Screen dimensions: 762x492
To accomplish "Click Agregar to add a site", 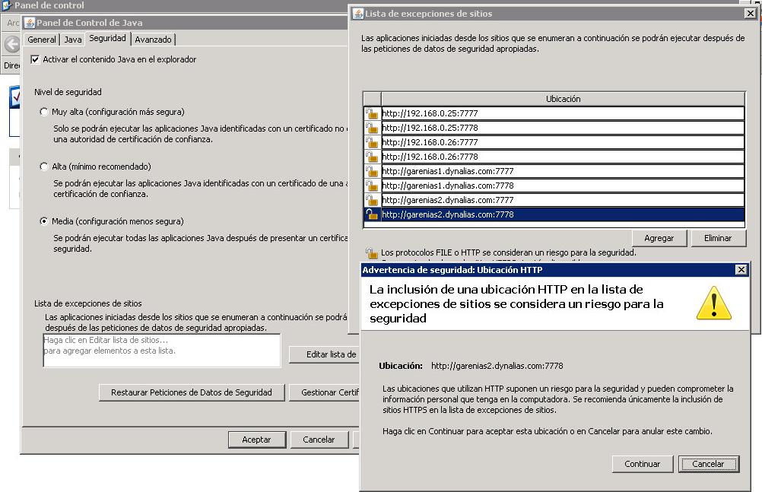I will (x=659, y=238).
